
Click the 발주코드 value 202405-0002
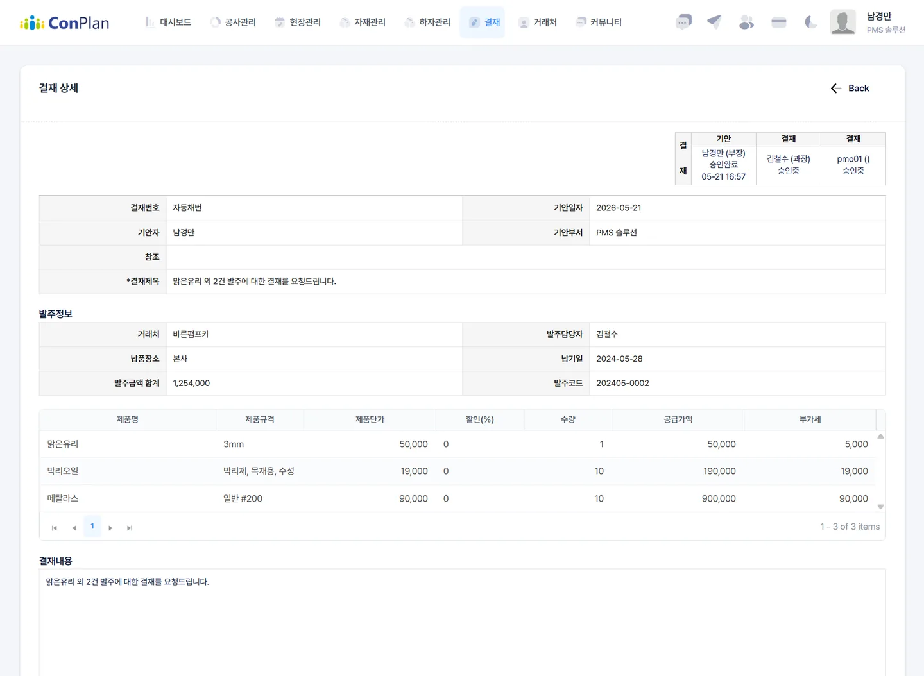[622, 384]
